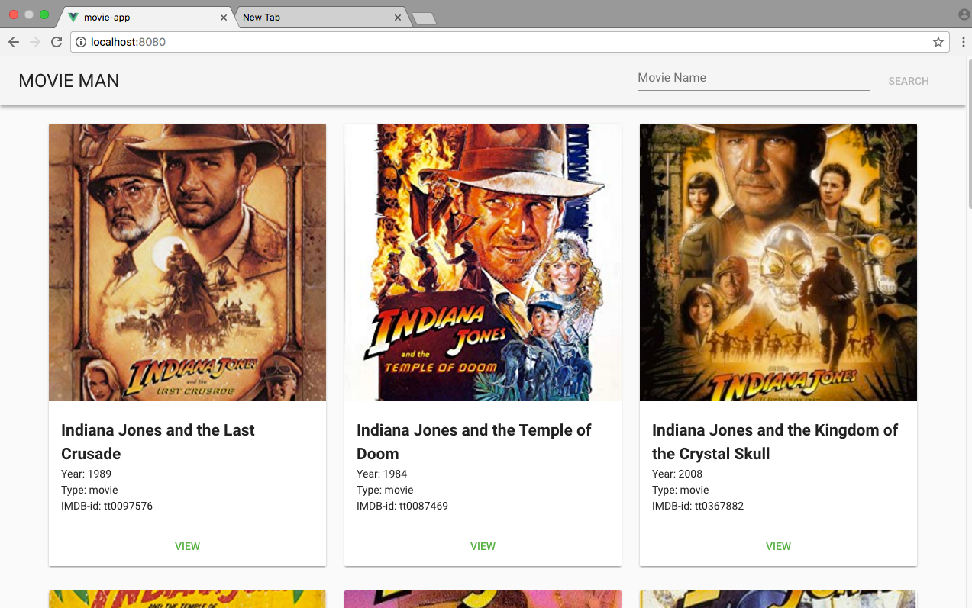The image size is (972, 608).
Task: Click 'IMDB-id: tt0367882' text
Action: coord(698,506)
